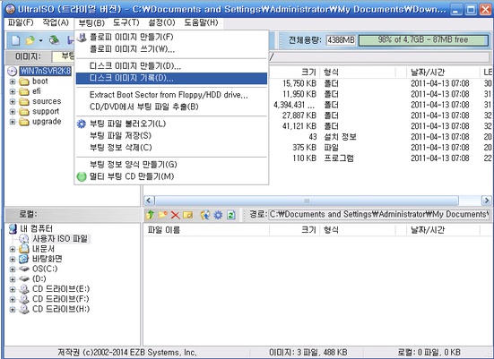This screenshot has width=494, height=359.
Task: Click the horizontal scrollbar left arrow
Action: click(150, 201)
